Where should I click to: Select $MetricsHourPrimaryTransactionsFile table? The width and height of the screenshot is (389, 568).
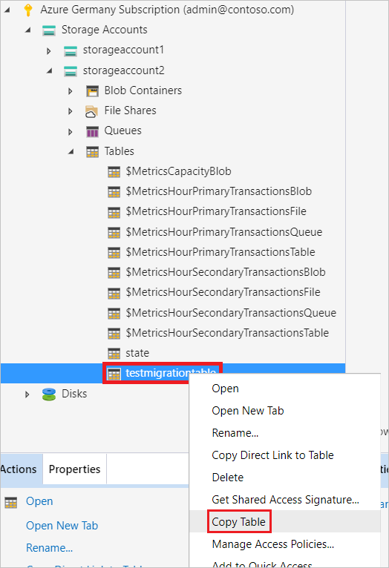216,211
